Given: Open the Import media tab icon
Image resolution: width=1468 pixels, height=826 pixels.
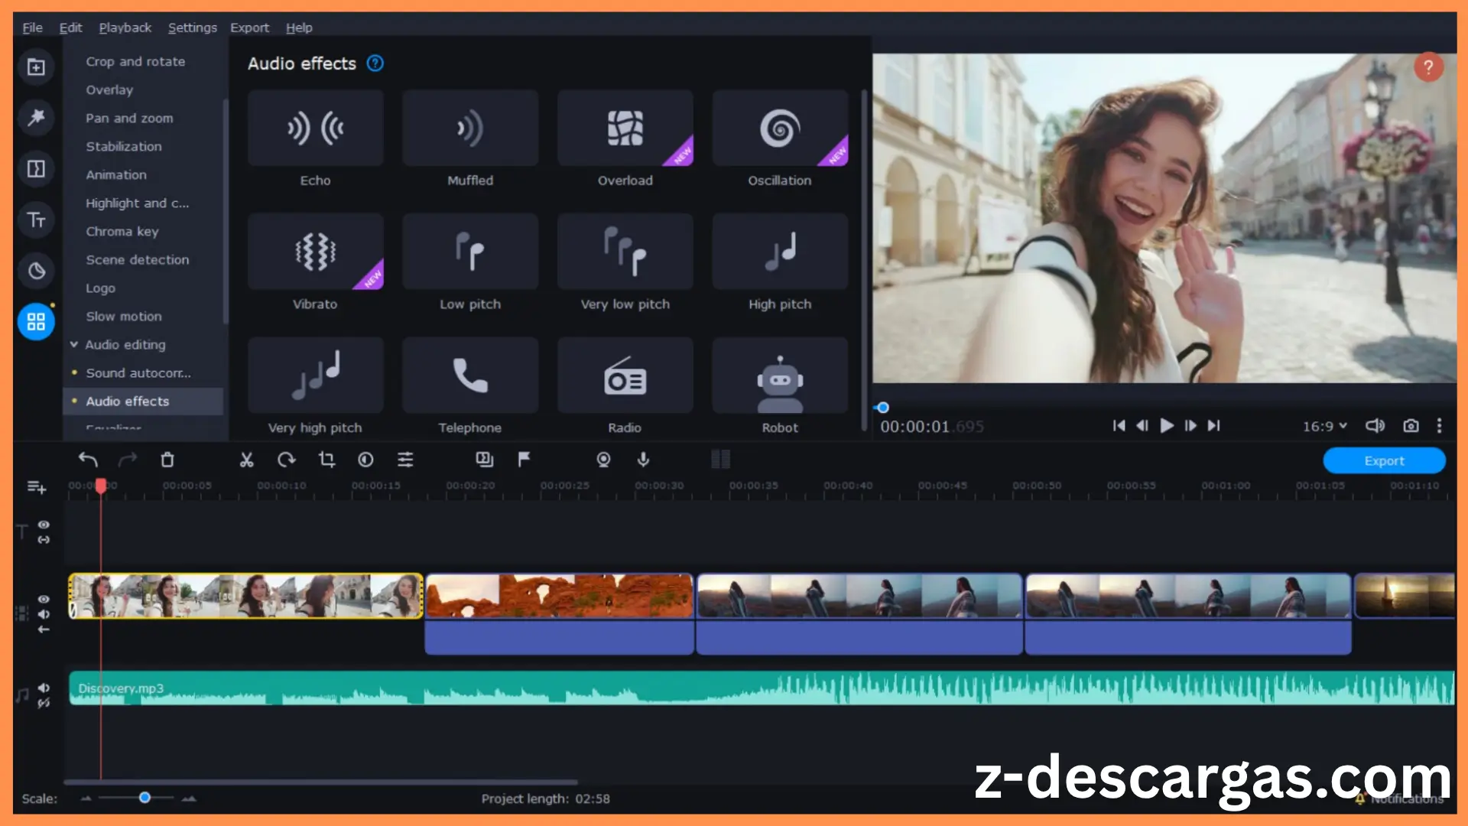Looking at the screenshot, I should pyautogui.click(x=36, y=67).
